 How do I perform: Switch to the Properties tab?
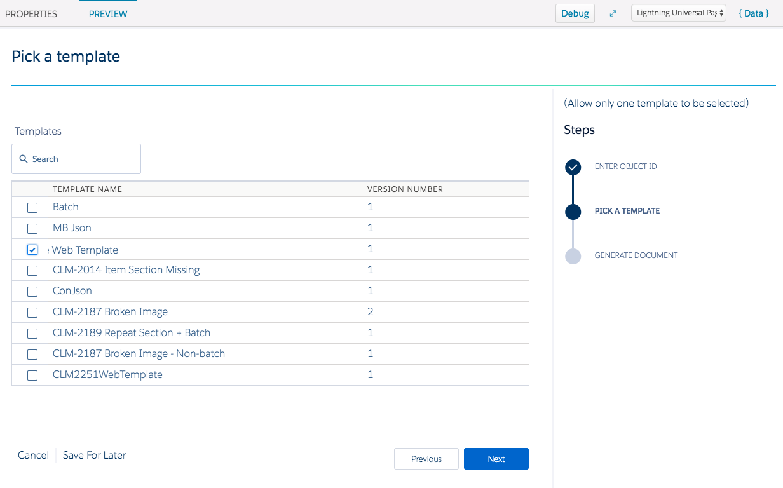31,14
